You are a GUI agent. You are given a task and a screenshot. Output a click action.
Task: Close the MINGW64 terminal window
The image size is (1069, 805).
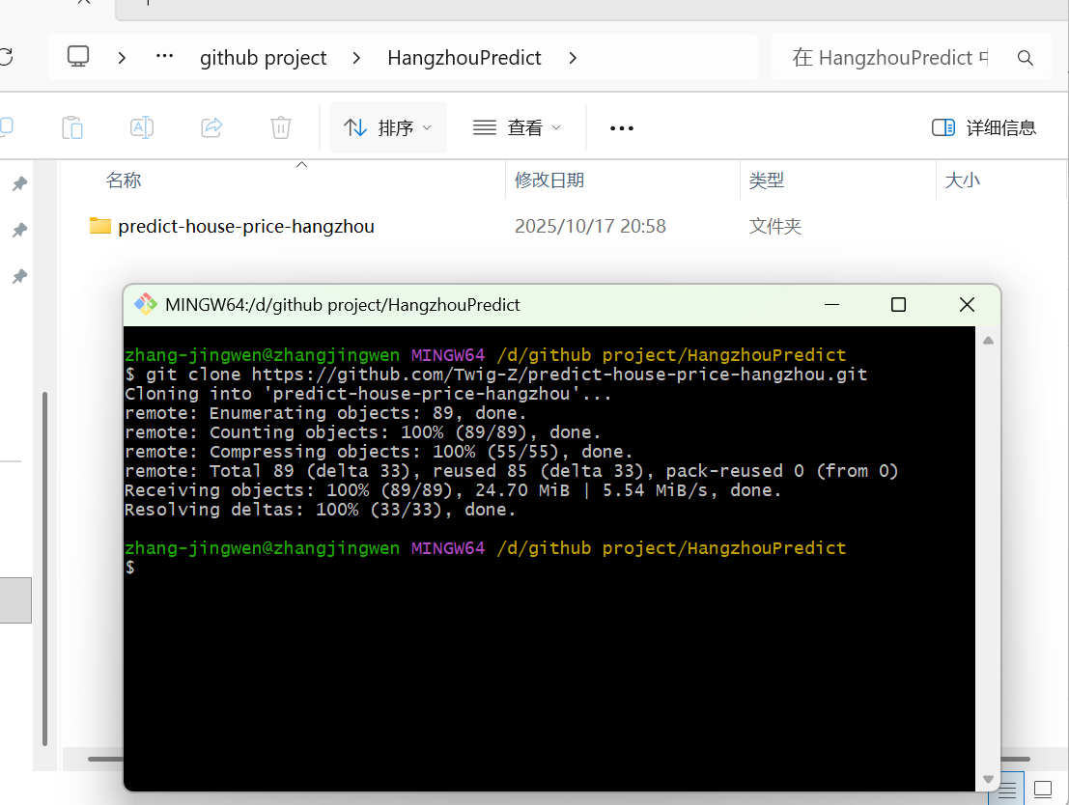tap(967, 304)
